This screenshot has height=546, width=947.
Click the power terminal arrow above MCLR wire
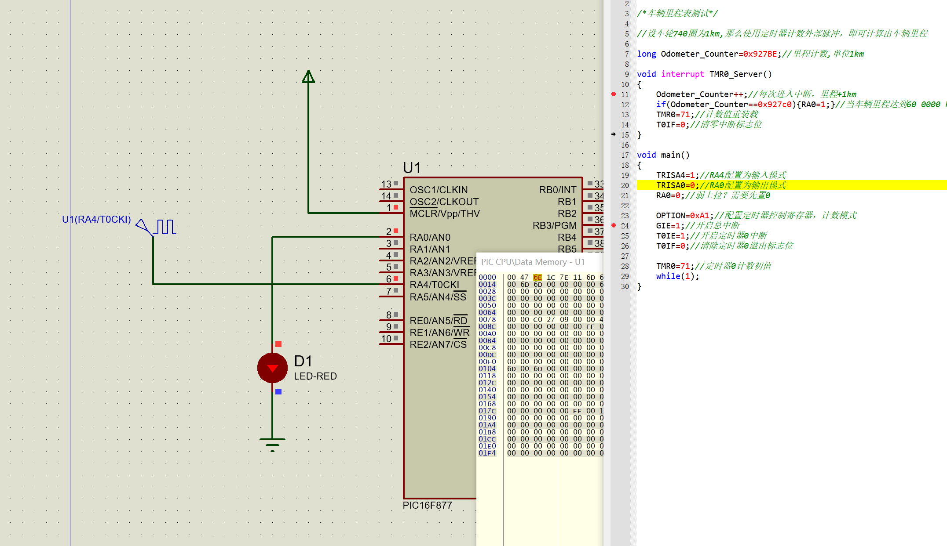point(308,77)
